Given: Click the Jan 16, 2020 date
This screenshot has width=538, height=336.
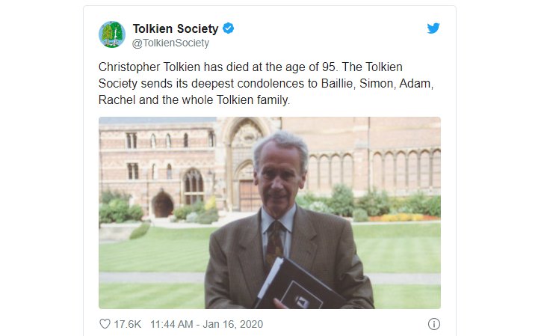Looking at the screenshot, I should pyautogui.click(x=233, y=324).
